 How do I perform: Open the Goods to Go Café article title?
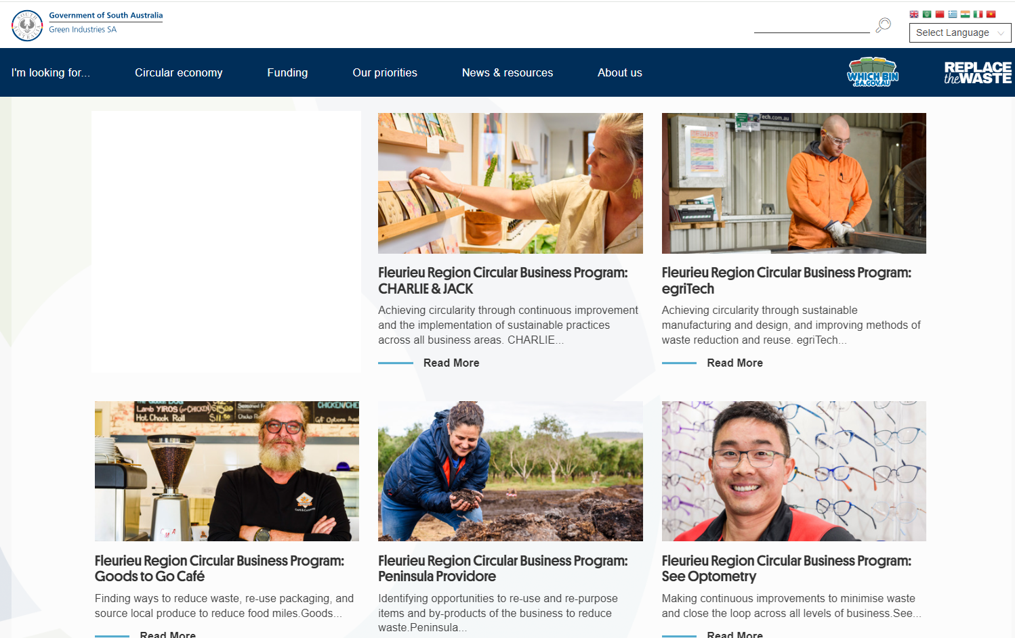pyautogui.click(x=220, y=568)
